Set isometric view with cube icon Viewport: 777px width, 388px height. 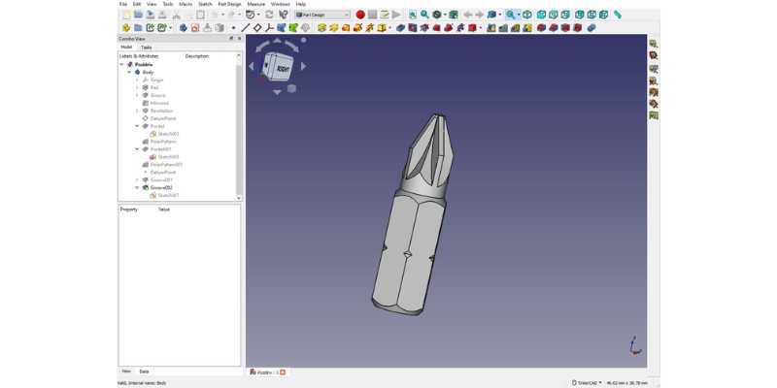527,15
